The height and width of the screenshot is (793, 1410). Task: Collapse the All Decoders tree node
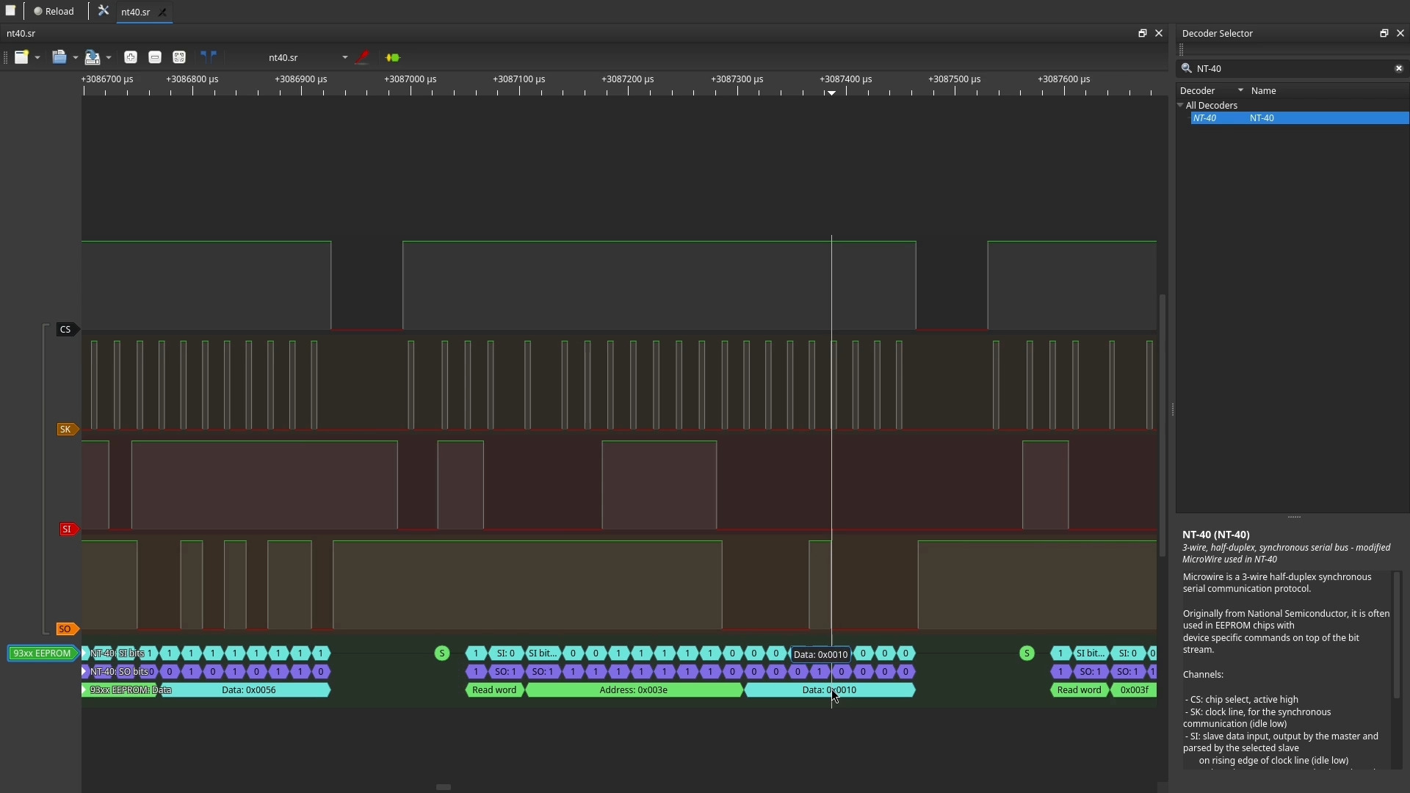coord(1180,105)
